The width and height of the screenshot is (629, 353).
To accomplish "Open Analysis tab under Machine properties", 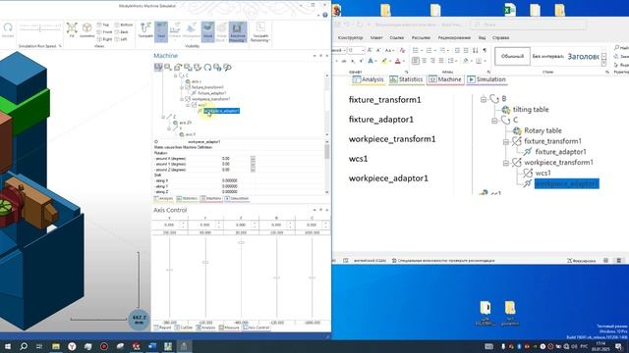I will click(164, 198).
